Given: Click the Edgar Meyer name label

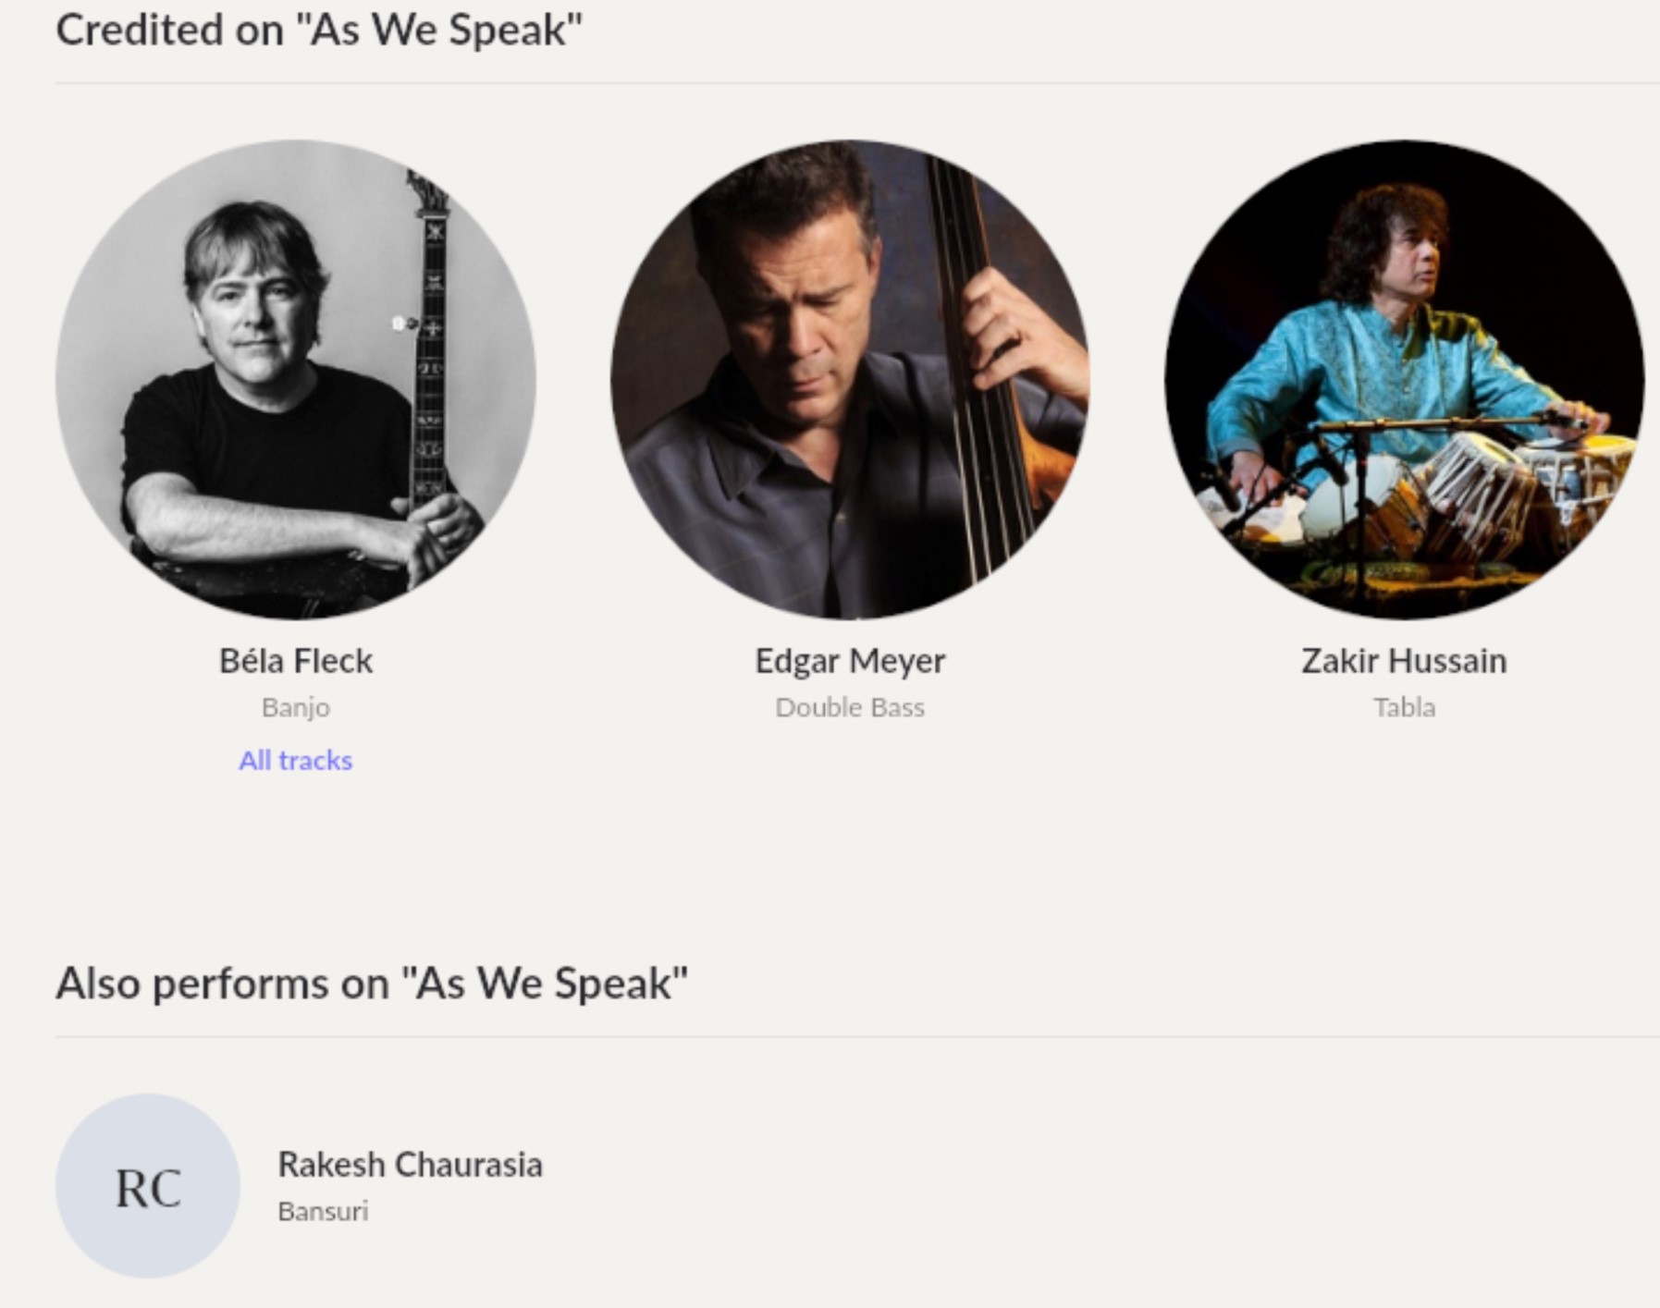Looking at the screenshot, I should coord(850,661).
